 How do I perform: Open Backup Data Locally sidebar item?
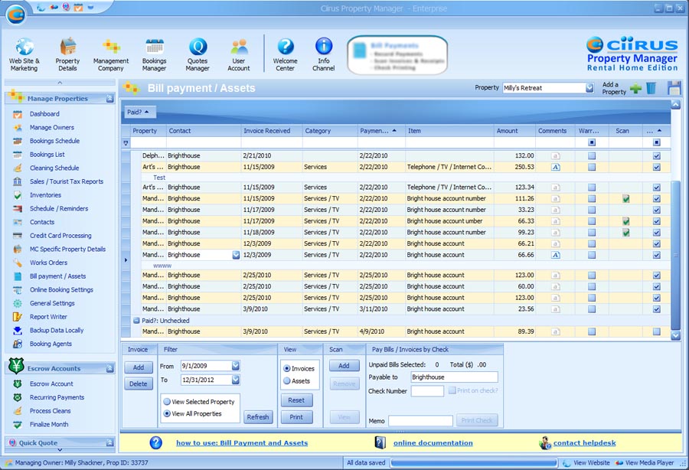[56, 331]
